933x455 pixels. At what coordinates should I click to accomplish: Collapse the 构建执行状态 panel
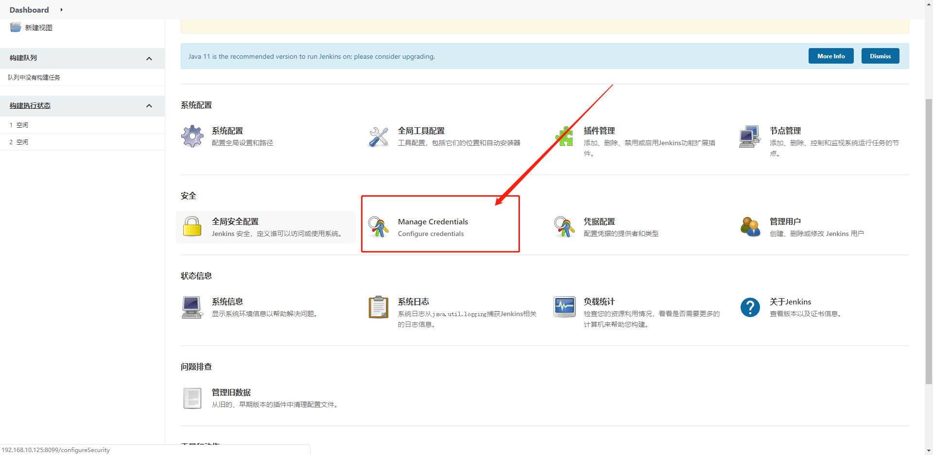click(149, 106)
